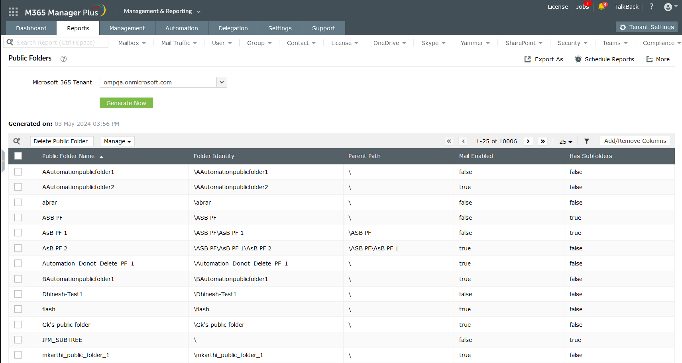
Task: Open the user account avatar menu
Action: pyautogui.click(x=668, y=7)
